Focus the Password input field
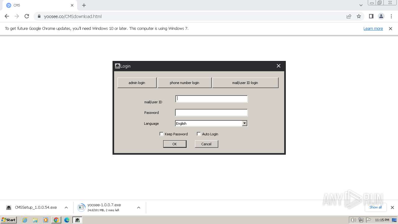 click(x=211, y=113)
